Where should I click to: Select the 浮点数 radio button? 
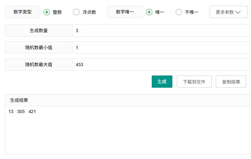tap(76, 12)
